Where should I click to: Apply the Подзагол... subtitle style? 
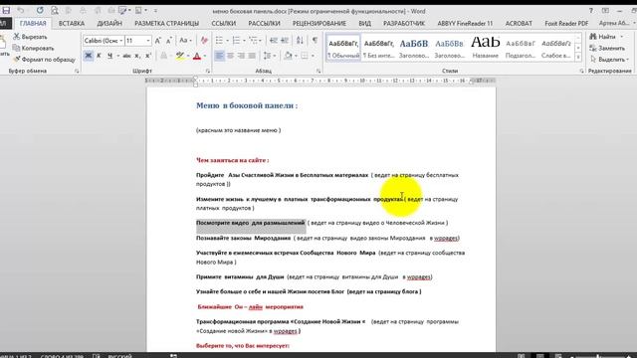521,48
